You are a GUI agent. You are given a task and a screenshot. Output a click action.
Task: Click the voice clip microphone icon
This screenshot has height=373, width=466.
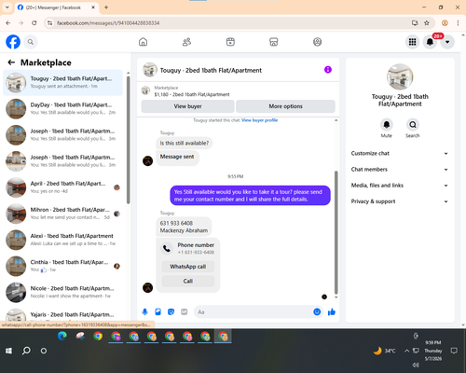(144, 311)
